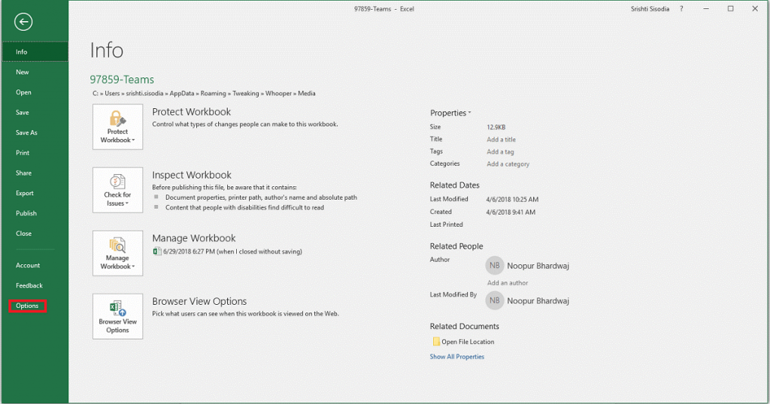Click the Help question mark icon

point(681,9)
